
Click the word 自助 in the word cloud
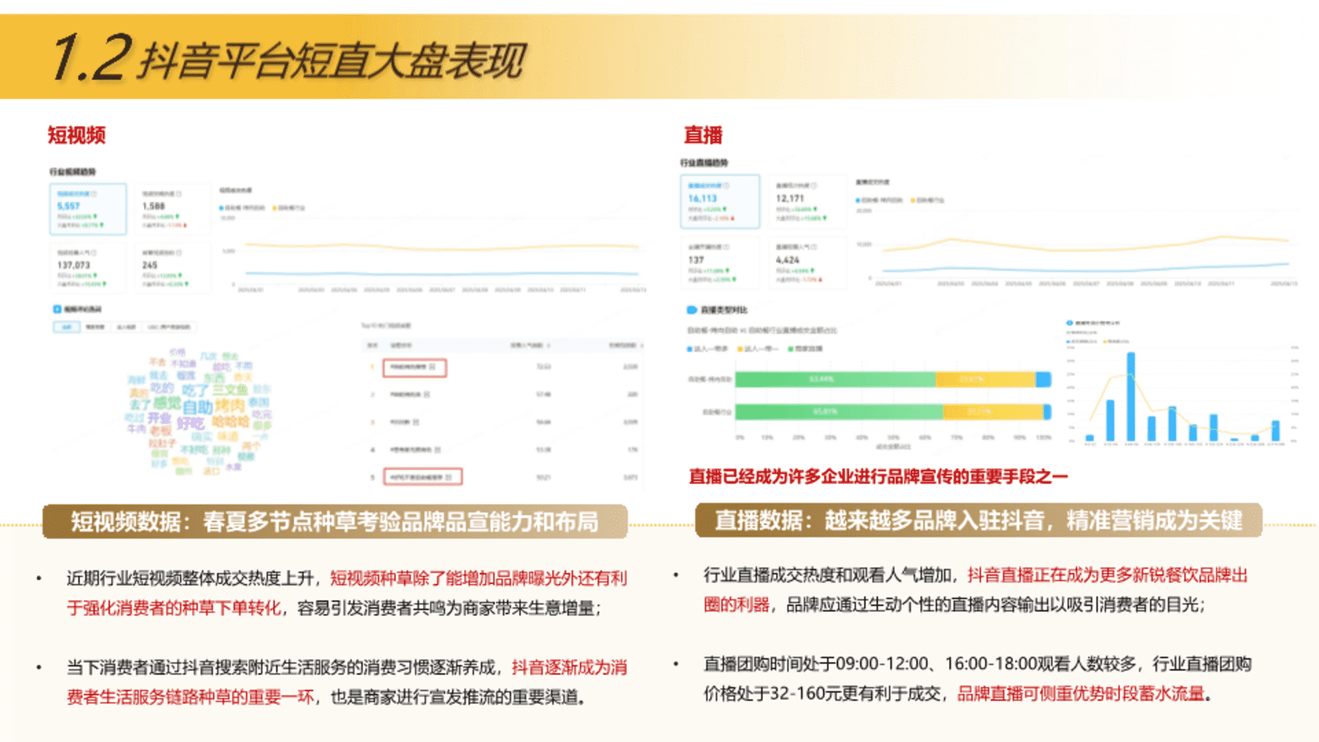pos(198,407)
